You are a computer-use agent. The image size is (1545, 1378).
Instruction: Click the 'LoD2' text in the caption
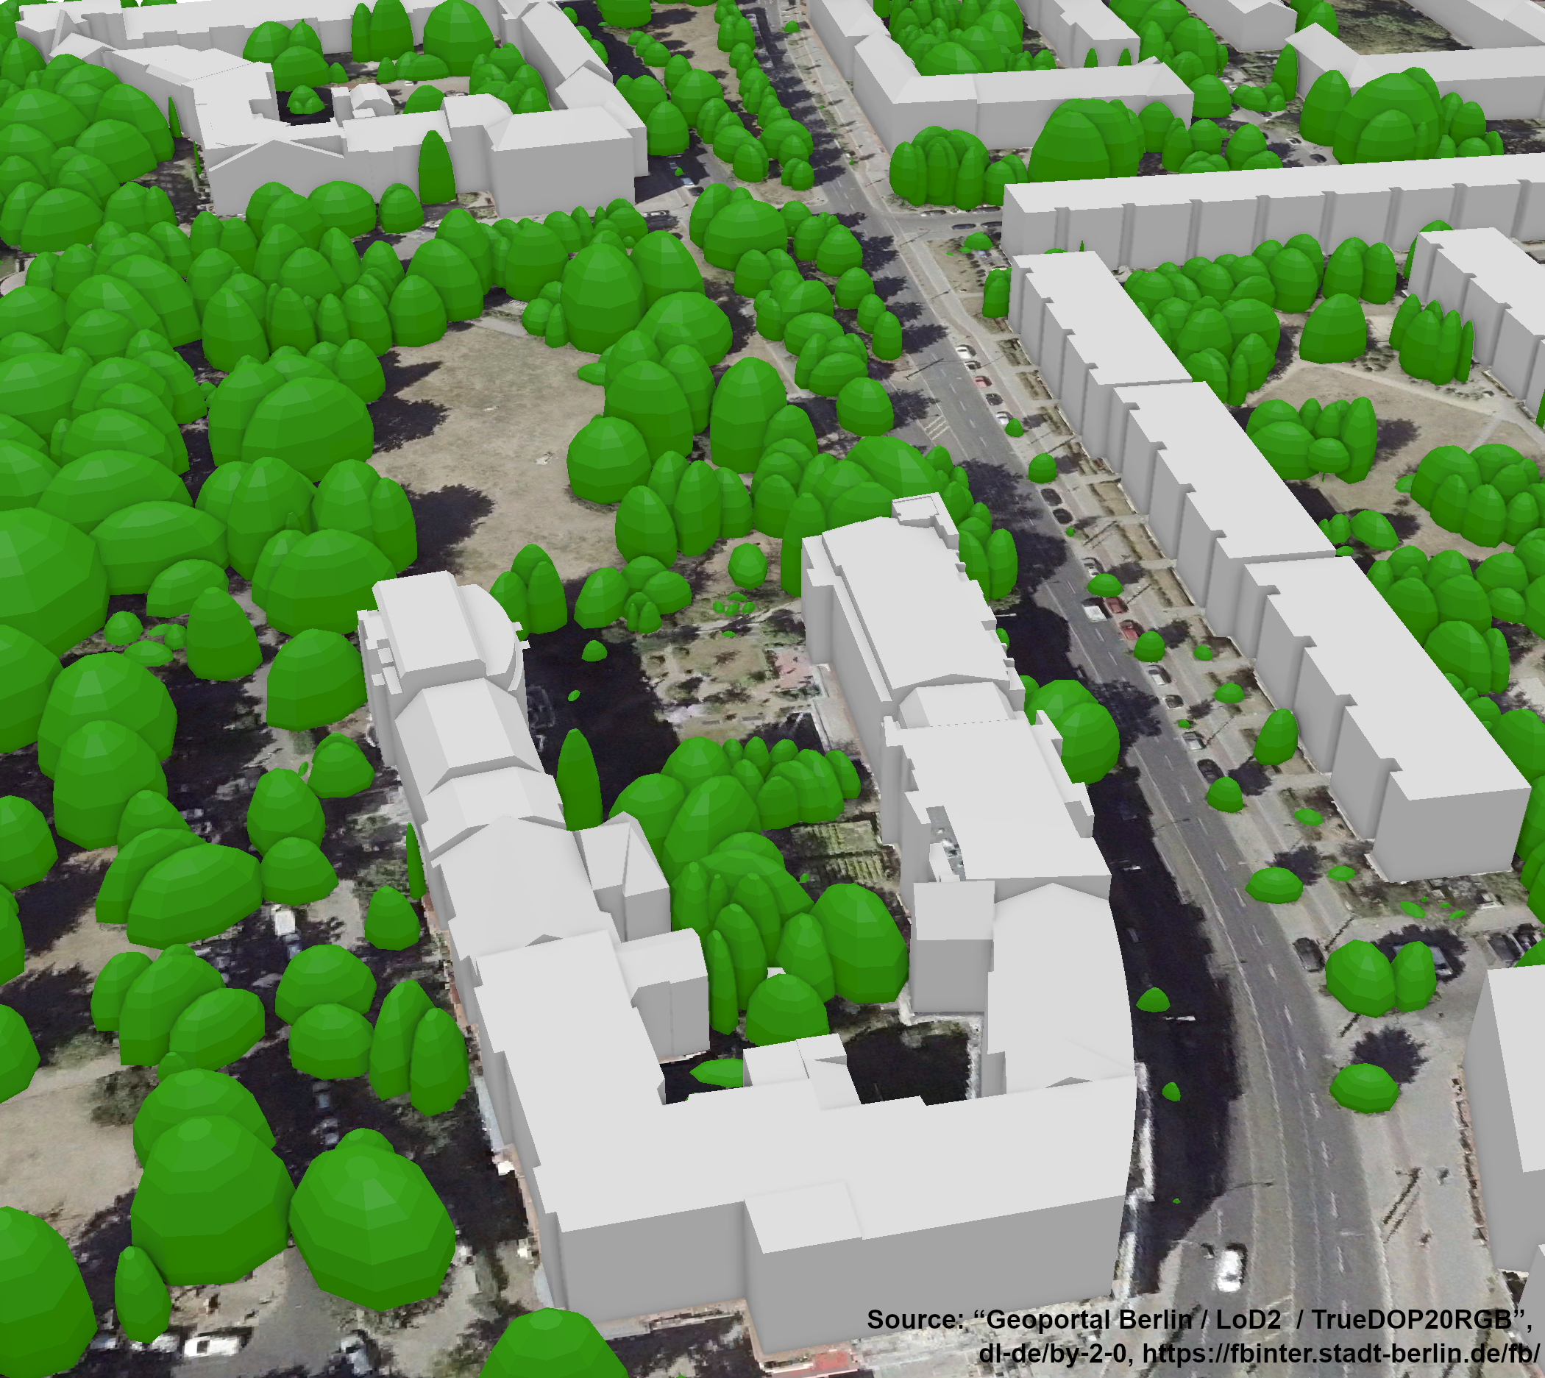1249,1320
